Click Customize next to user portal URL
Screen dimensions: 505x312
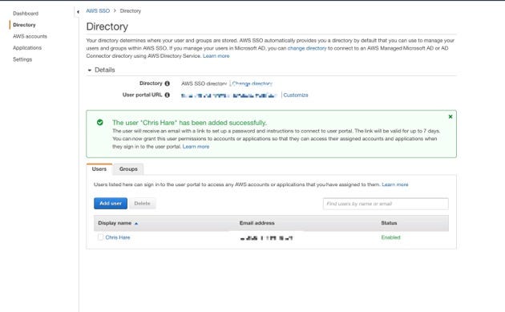[296, 95]
